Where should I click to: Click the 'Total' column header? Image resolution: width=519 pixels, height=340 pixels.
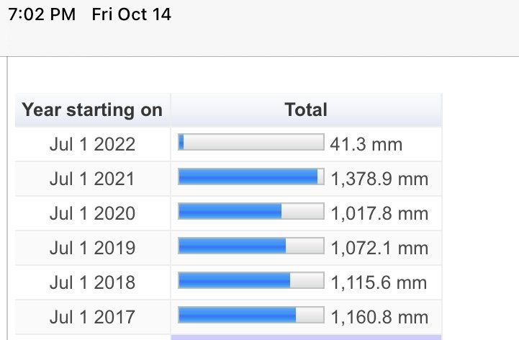click(306, 110)
